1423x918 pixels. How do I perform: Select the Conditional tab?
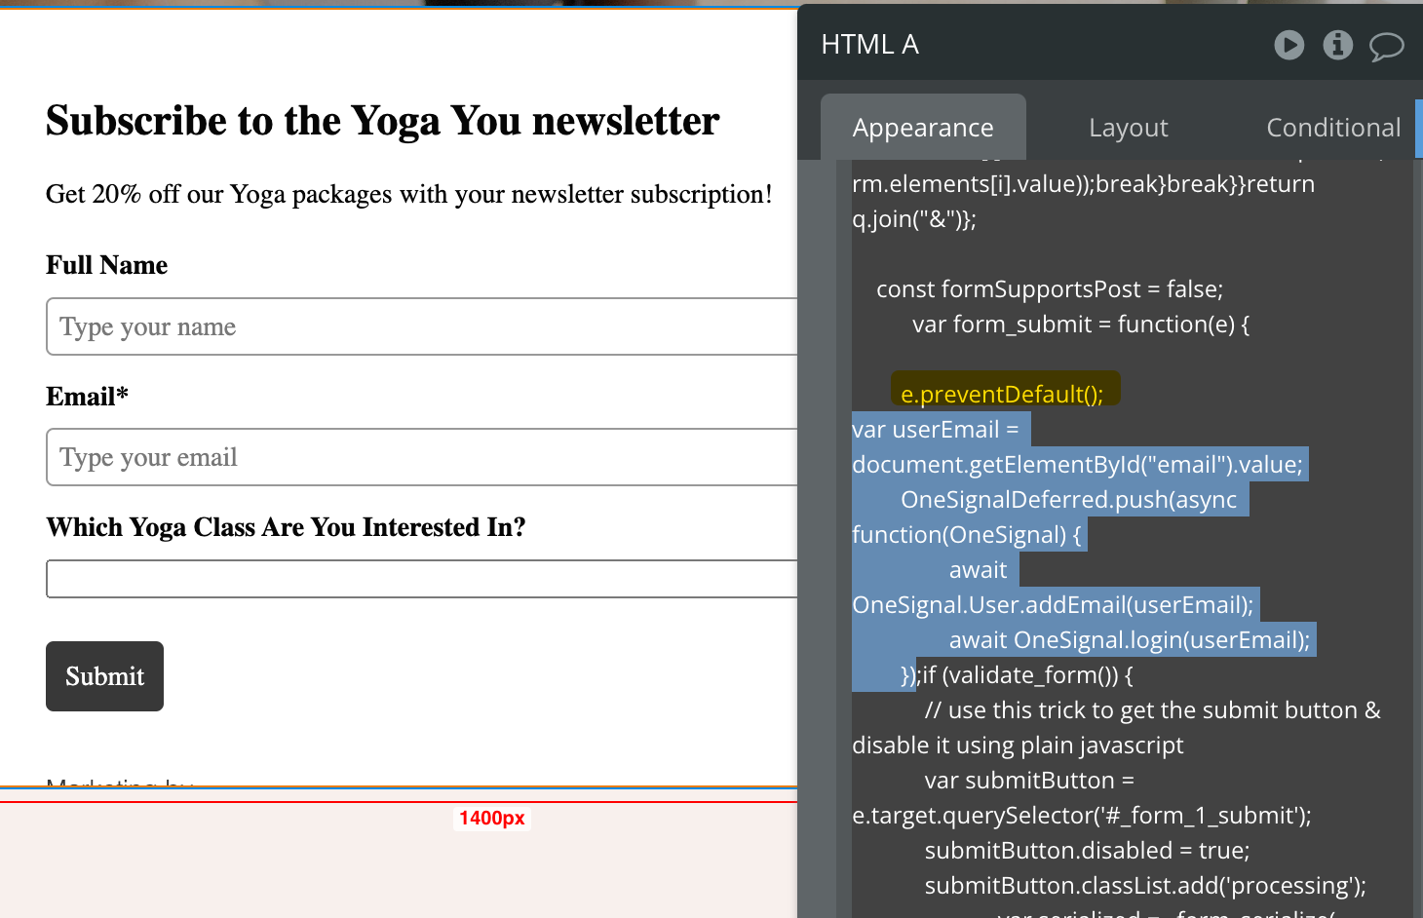pyautogui.click(x=1332, y=128)
